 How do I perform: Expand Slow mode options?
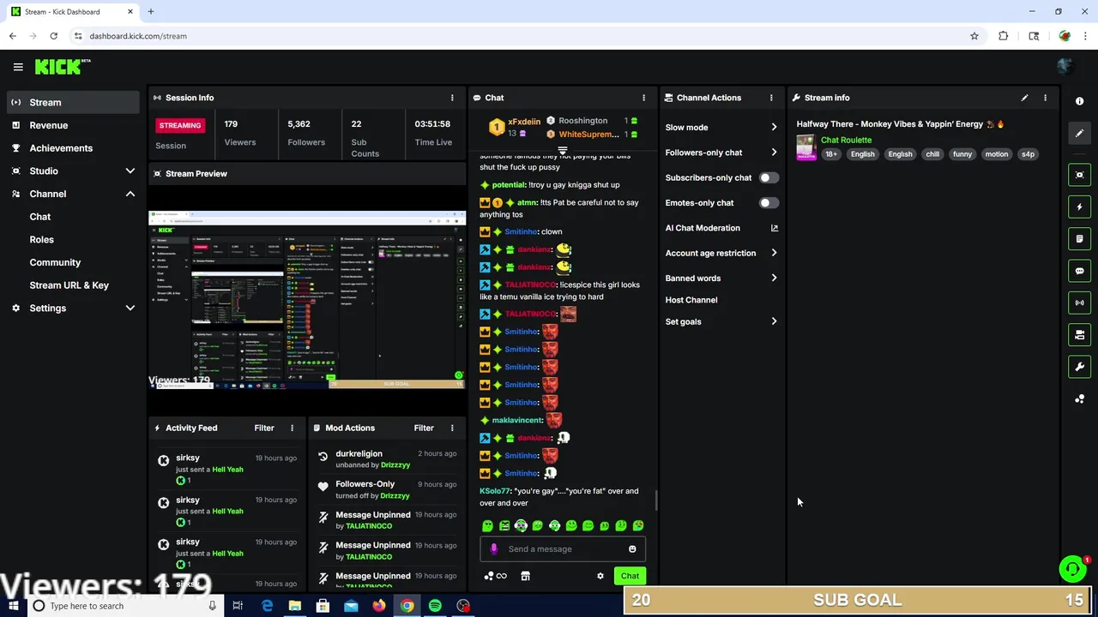(x=774, y=128)
